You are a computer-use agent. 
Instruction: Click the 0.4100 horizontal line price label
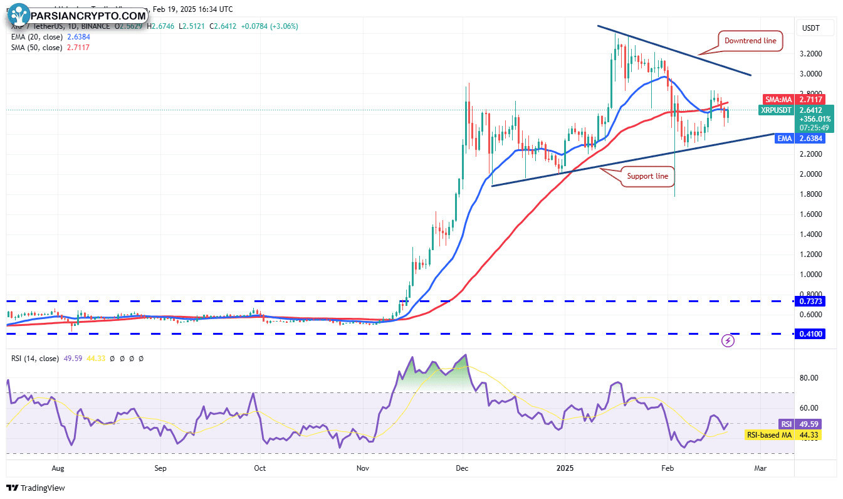[x=809, y=334]
